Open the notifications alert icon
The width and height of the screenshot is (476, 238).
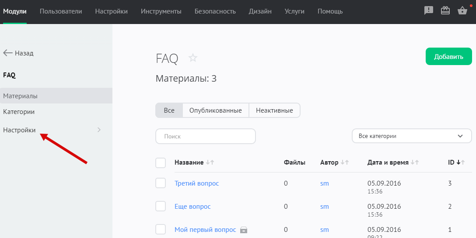pos(429,11)
